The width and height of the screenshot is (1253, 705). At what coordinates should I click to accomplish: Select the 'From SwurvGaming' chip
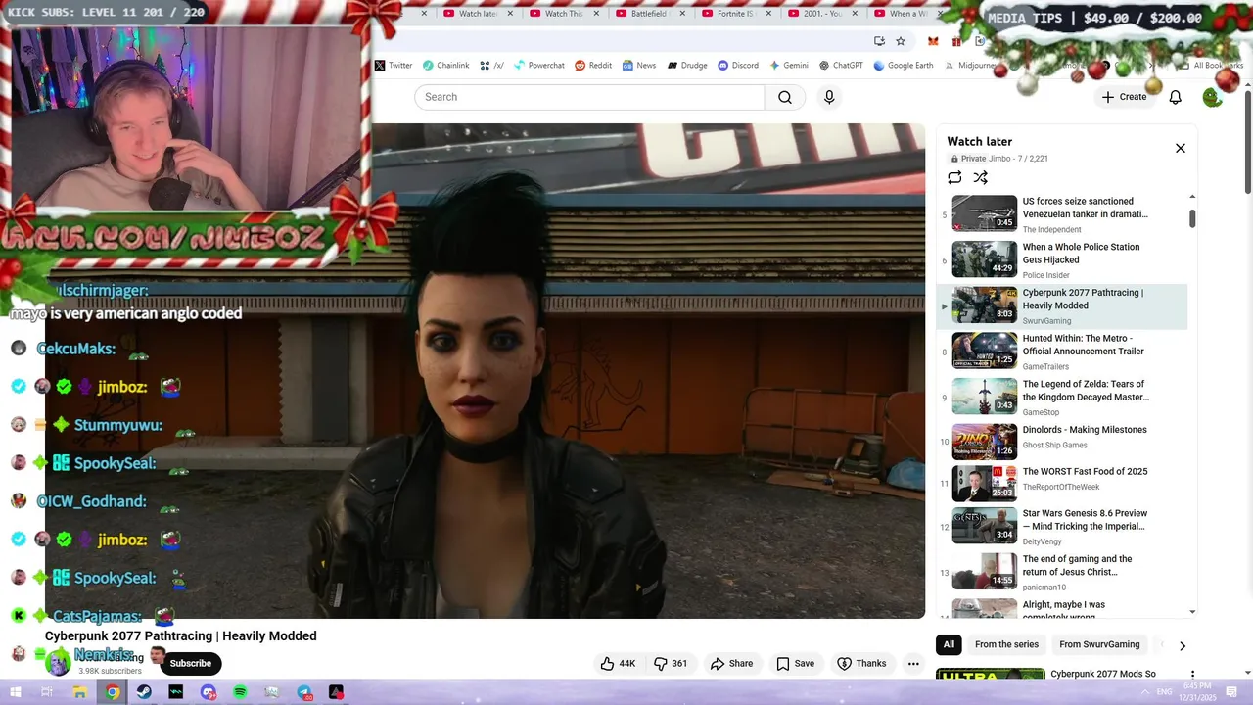pyautogui.click(x=1099, y=644)
